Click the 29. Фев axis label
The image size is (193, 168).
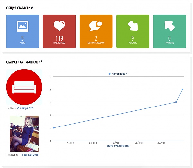(x=161, y=143)
